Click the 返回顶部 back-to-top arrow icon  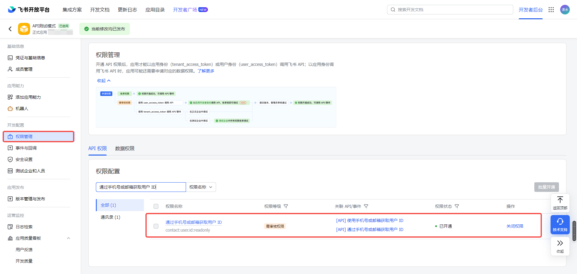(560, 200)
